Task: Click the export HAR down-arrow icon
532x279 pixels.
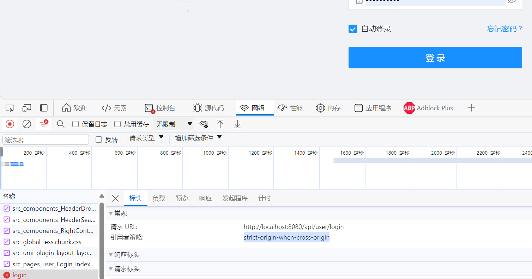Action: click(x=237, y=124)
